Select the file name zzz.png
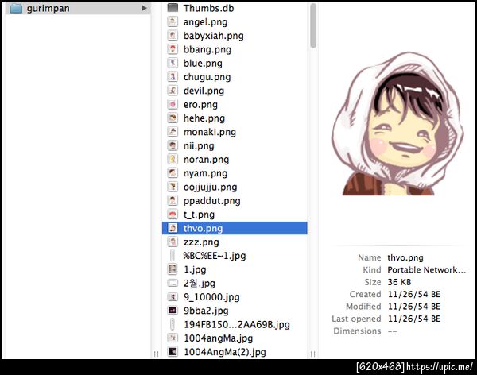 pos(201,242)
